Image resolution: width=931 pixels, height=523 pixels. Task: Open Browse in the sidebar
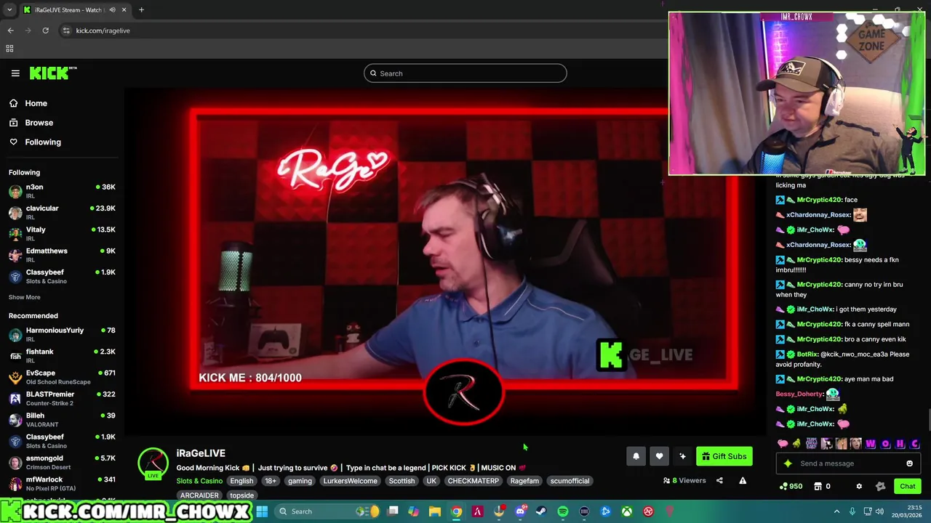pos(39,123)
